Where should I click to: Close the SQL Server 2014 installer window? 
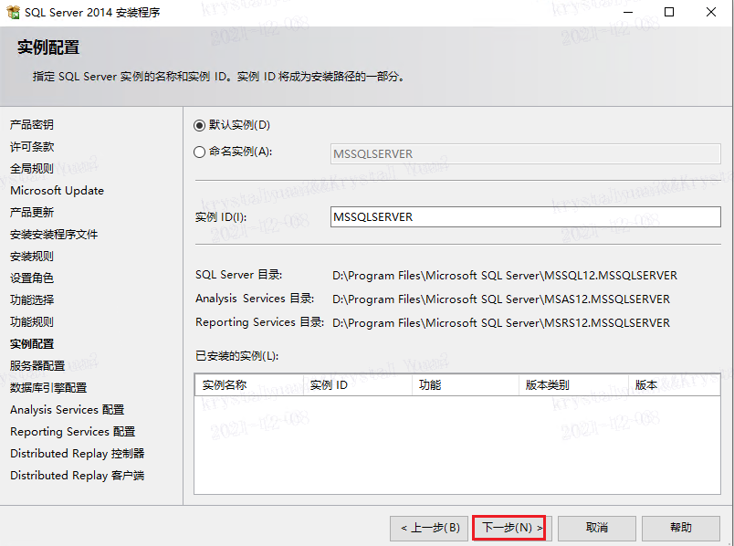711,12
